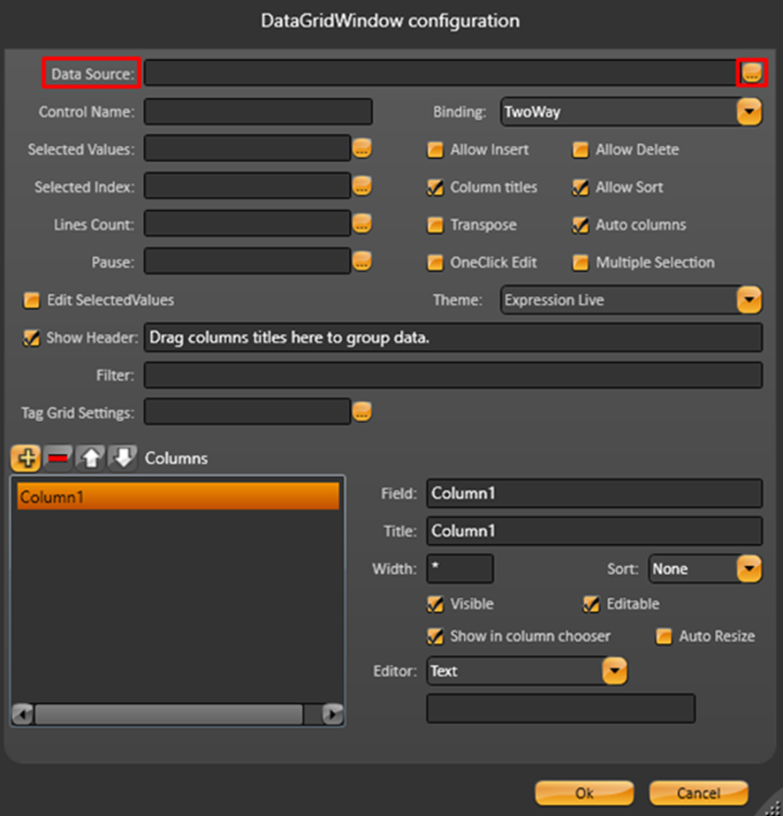Move column down with down arrow
783x816 pixels.
click(x=123, y=457)
